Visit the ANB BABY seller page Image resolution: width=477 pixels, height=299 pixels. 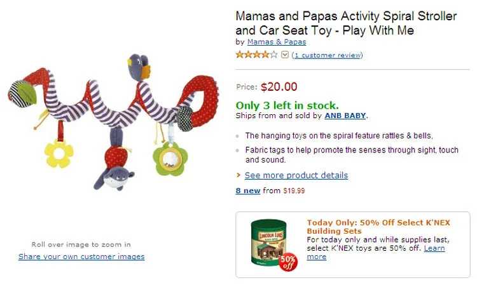tap(345, 116)
